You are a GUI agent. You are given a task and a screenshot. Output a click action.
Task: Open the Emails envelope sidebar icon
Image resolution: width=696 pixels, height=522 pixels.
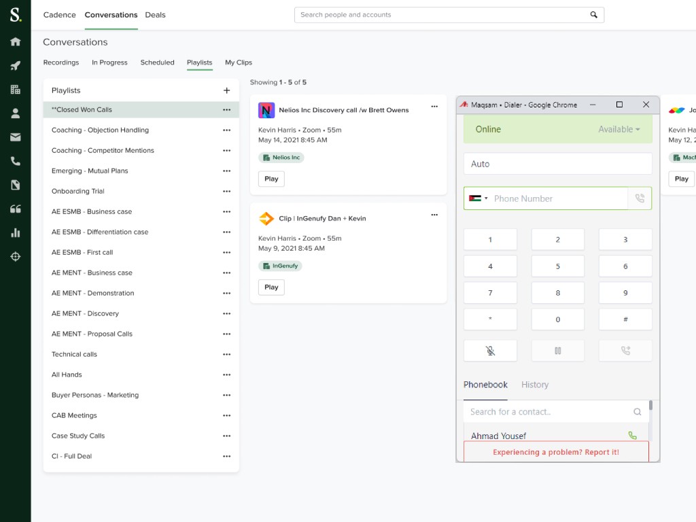[x=15, y=137]
